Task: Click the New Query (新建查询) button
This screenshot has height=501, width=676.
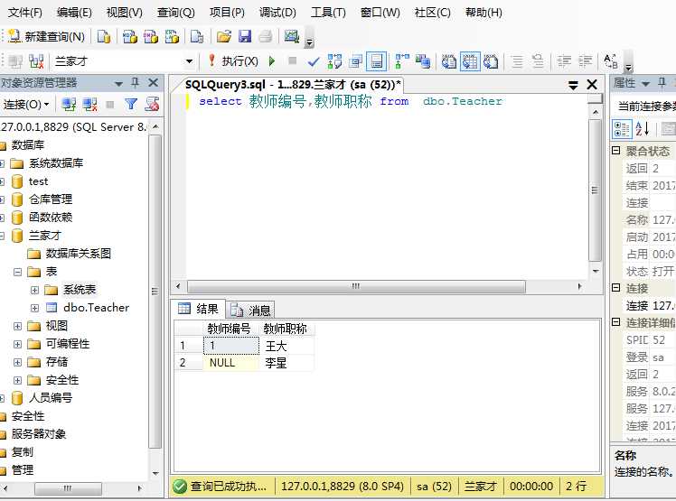Action: pyautogui.click(x=47, y=37)
